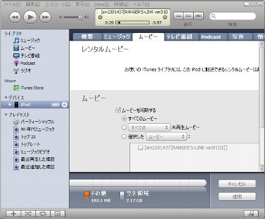Screen dimensions: 265x219
Task: Skip back to previous track
Action: click(x=15, y=17)
